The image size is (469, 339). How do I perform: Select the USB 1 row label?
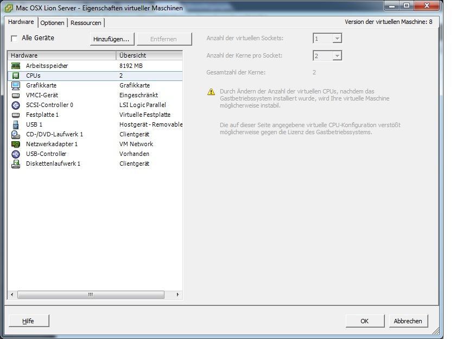[x=34, y=124]
